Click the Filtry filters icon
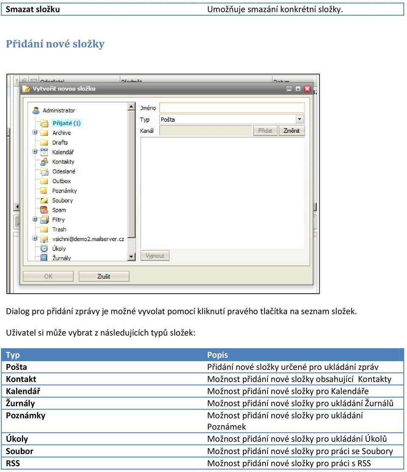This screenshot has width=407, height=472. [x=44, y=219]
